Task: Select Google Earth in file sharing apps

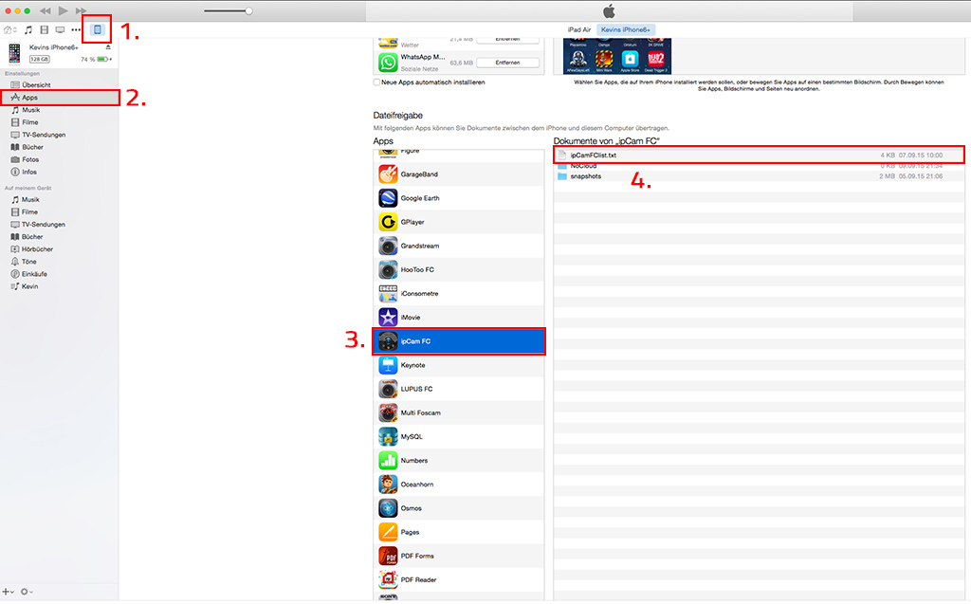Action: 459,198
